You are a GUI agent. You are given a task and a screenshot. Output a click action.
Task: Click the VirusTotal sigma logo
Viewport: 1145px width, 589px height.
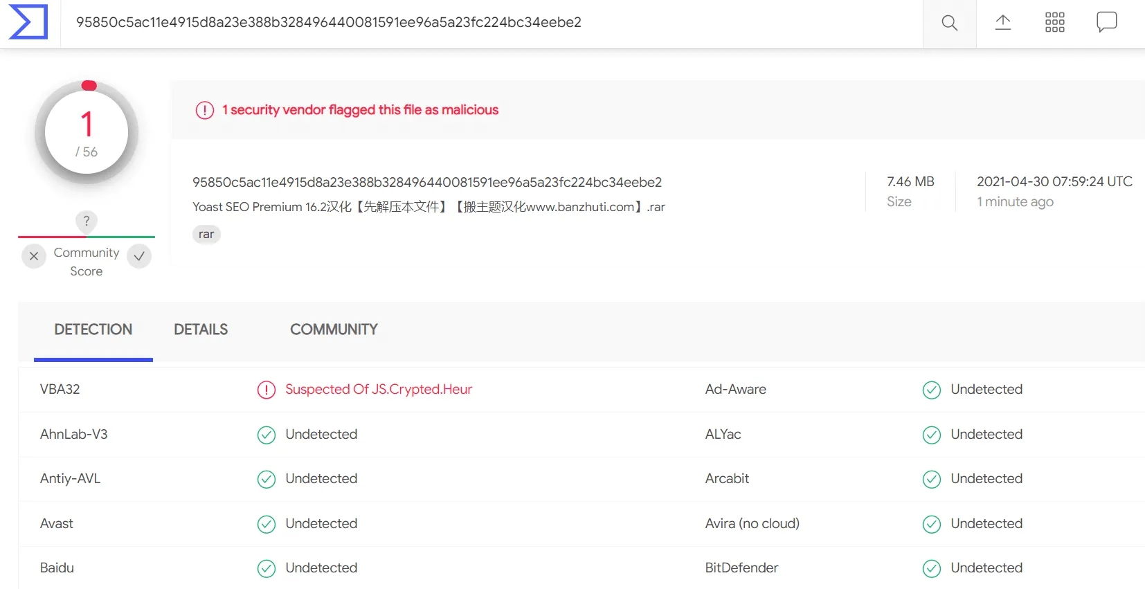(x=28, y=22)
